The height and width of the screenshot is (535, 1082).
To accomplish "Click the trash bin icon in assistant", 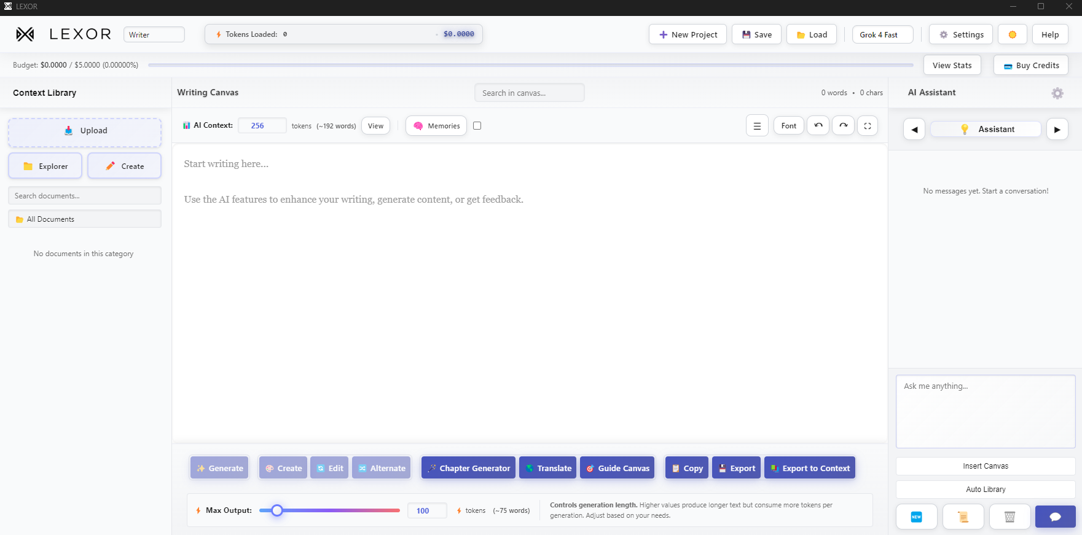I will tap(1009, 517).
